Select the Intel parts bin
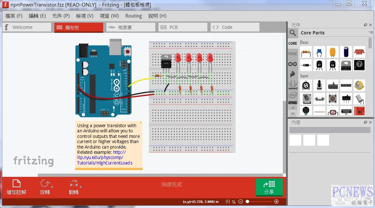Viewport: 375px width, 208px height. pyautogui.click(x=293, y=95)
